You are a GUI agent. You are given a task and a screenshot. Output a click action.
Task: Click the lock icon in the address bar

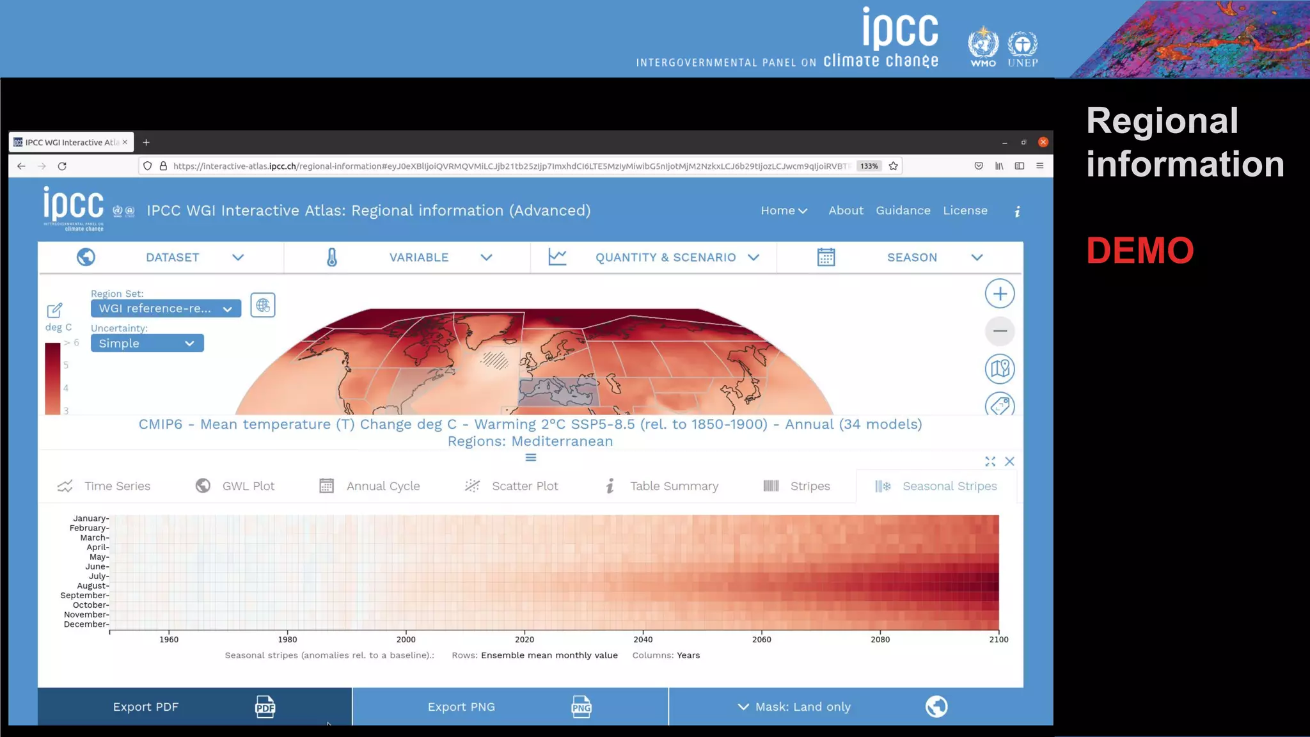pyautogui.click(x=163, y=166)
